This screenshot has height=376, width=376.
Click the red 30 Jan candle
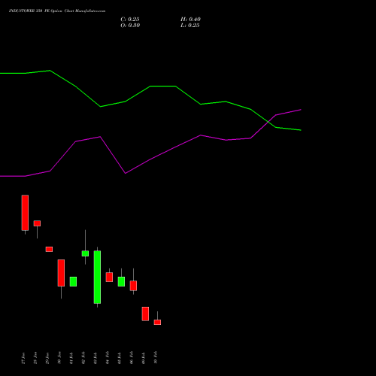click(x=61, y=273)
